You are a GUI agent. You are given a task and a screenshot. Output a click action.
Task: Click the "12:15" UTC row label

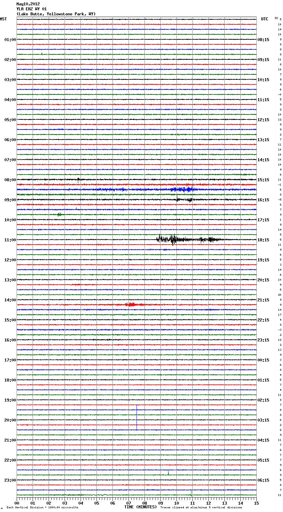[263, 120]
